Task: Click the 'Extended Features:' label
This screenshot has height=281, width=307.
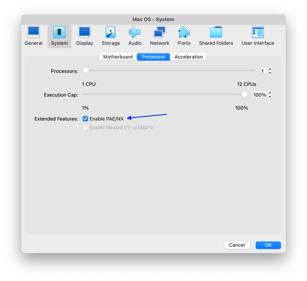Action: 56,119
